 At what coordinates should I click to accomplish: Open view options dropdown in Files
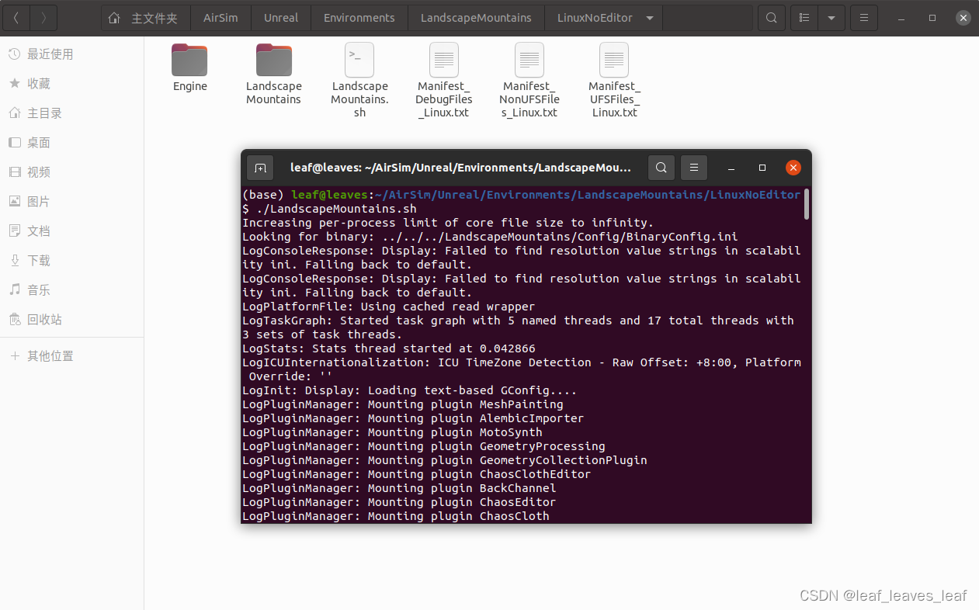(x=831, y=18)
